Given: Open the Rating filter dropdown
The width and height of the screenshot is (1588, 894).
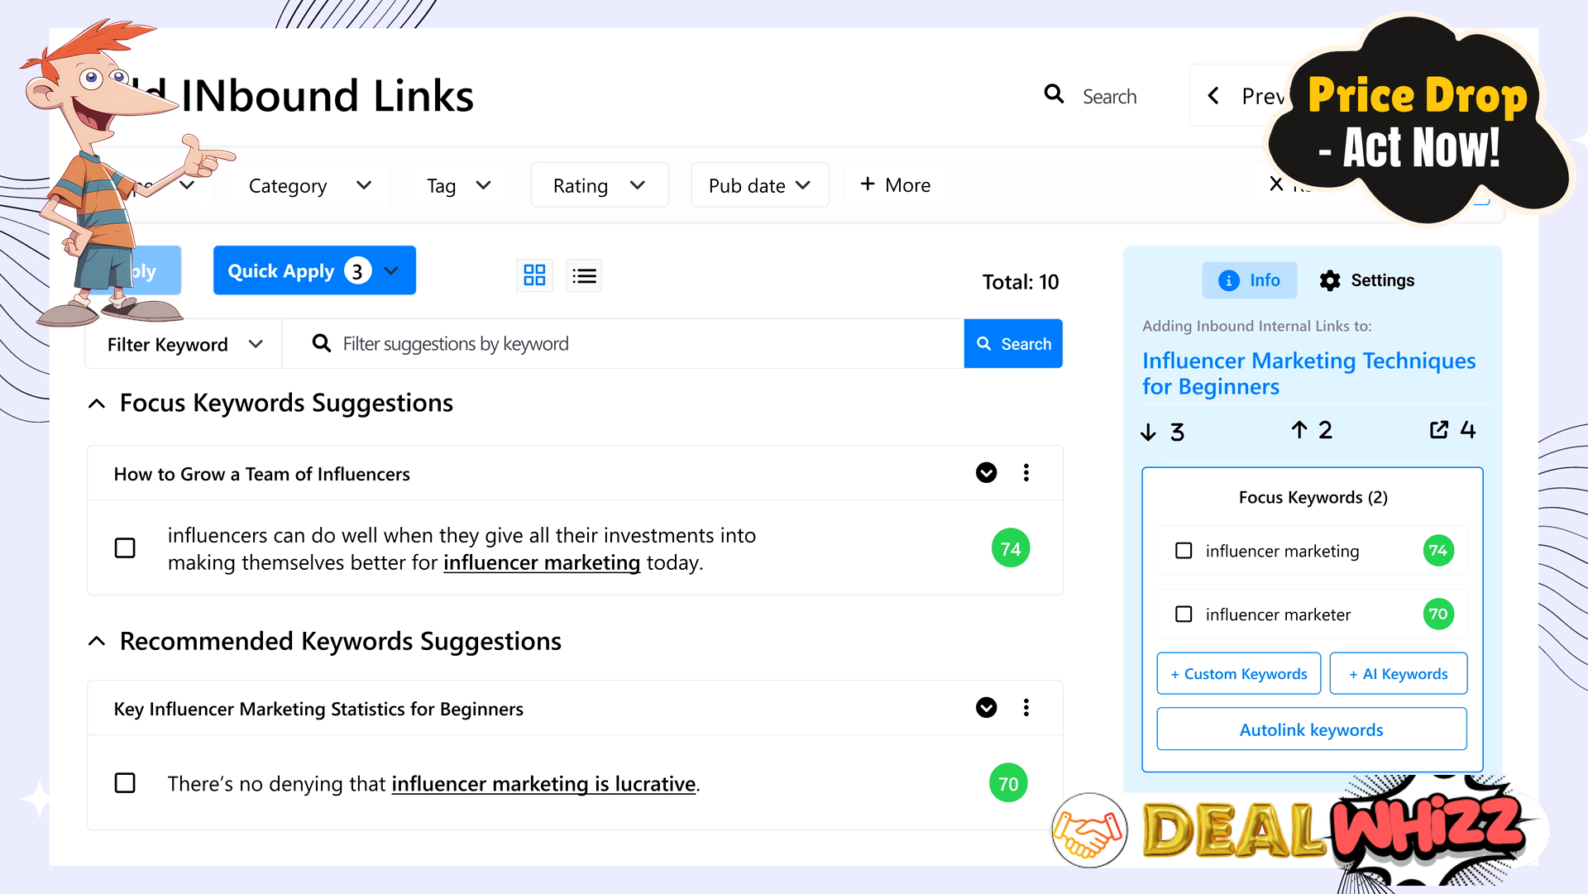Looking at the screenshot, I should click(x=598, y=184).
